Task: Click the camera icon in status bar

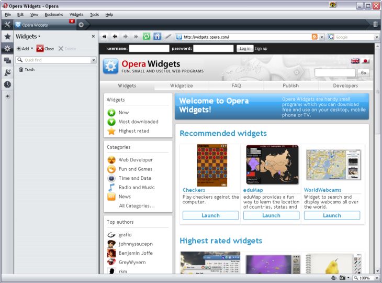Action: pyautogui.click(x=342, y=278)
